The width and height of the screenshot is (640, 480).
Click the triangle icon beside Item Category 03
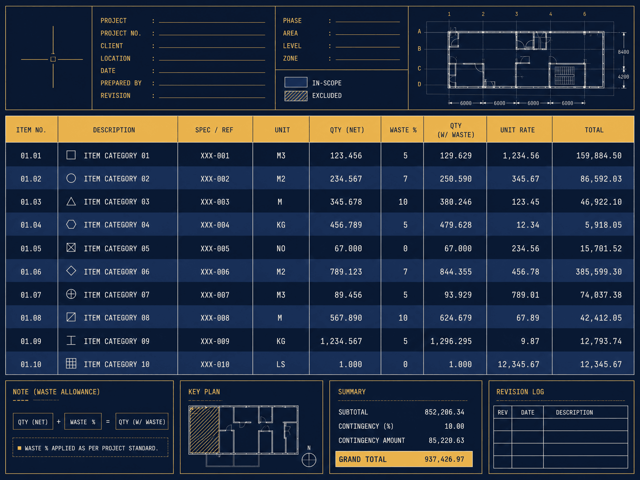click(x=71, y=201)
